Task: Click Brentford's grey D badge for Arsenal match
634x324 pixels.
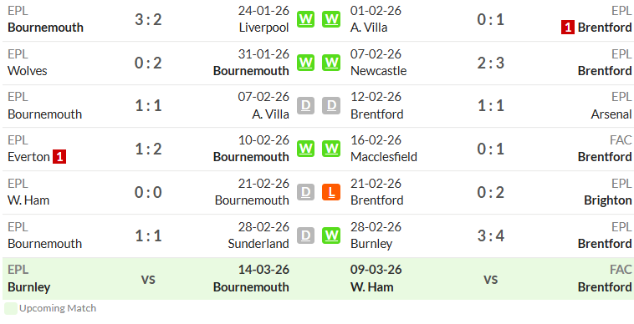Action: pos(331,106)
